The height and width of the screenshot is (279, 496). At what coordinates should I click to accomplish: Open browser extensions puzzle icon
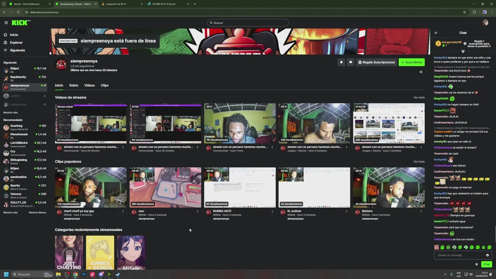[474, 12]
